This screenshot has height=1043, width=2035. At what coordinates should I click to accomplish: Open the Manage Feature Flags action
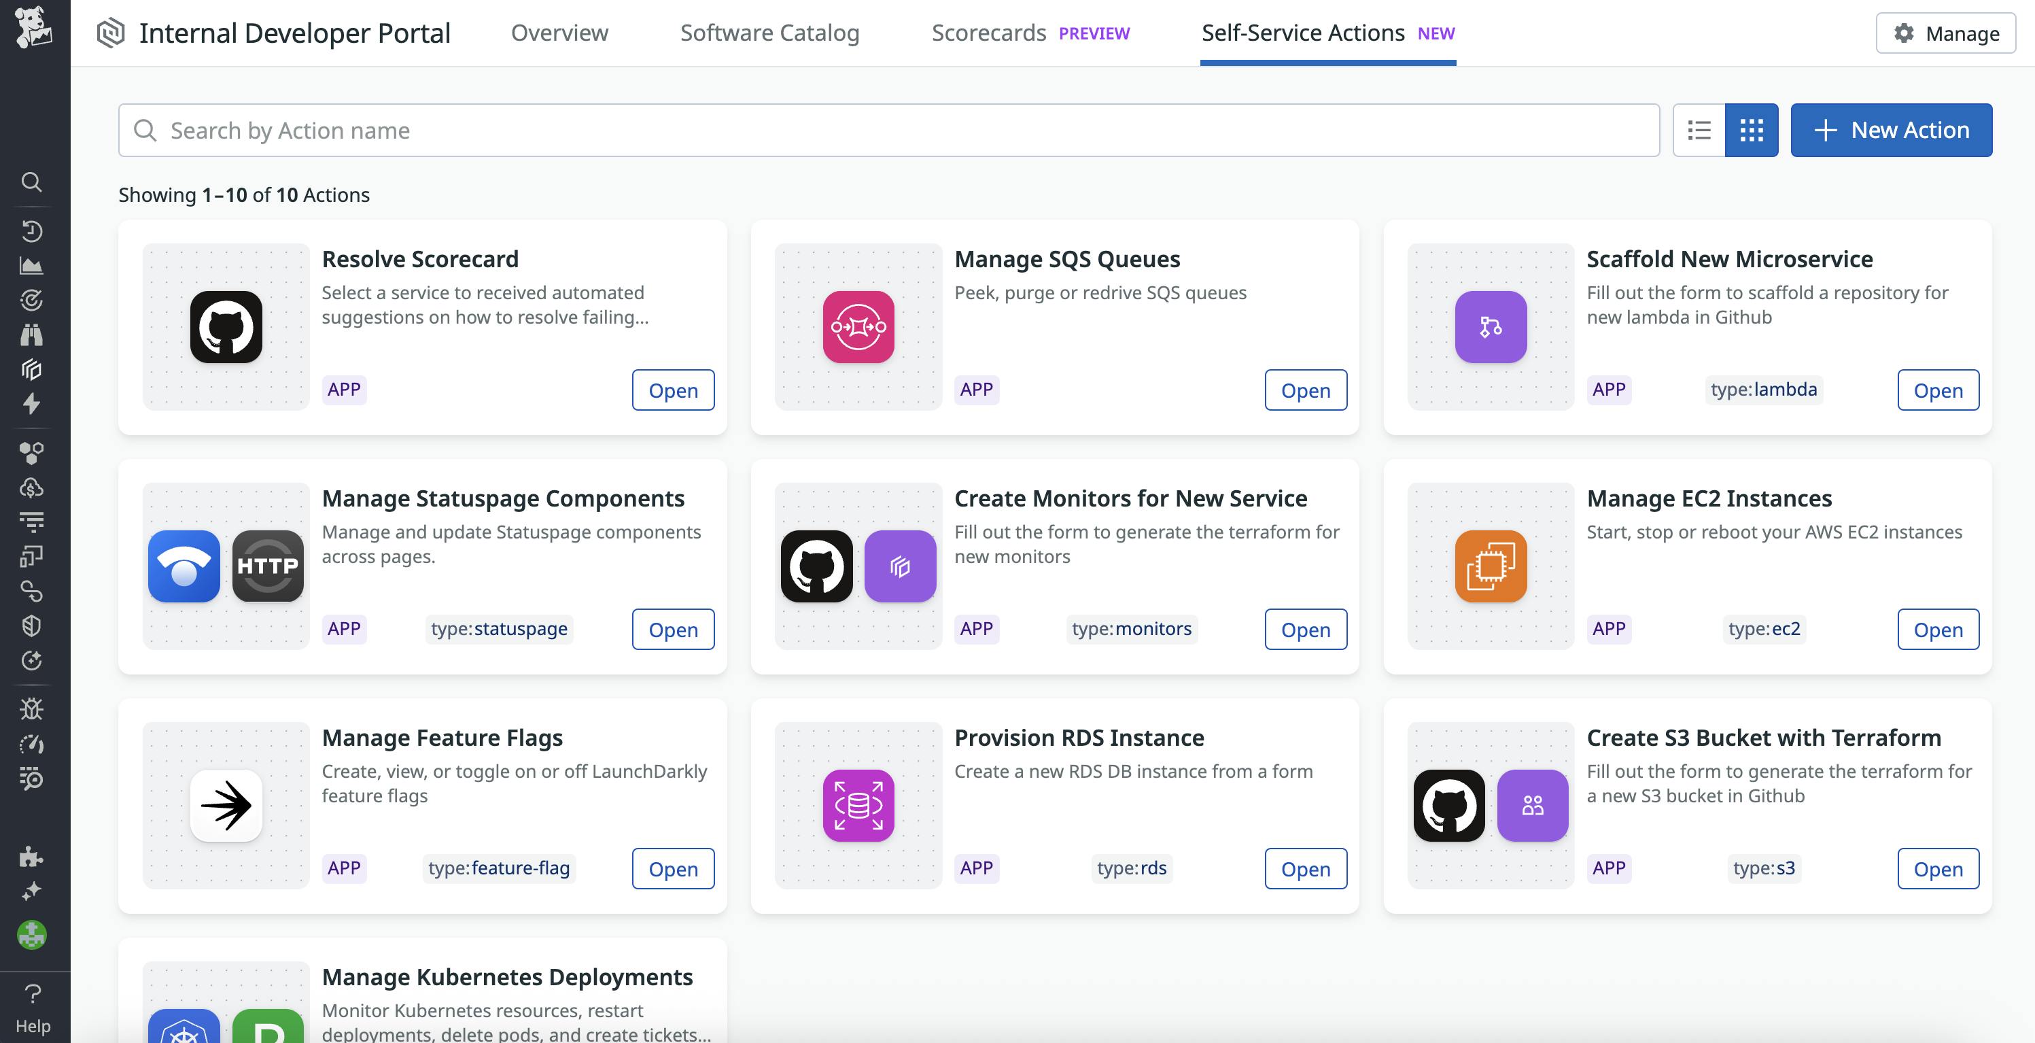coord(673,868)
